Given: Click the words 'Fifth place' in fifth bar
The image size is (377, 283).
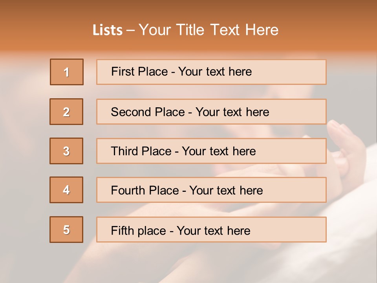Looking at the screenshot, I should tap(139, 231).
